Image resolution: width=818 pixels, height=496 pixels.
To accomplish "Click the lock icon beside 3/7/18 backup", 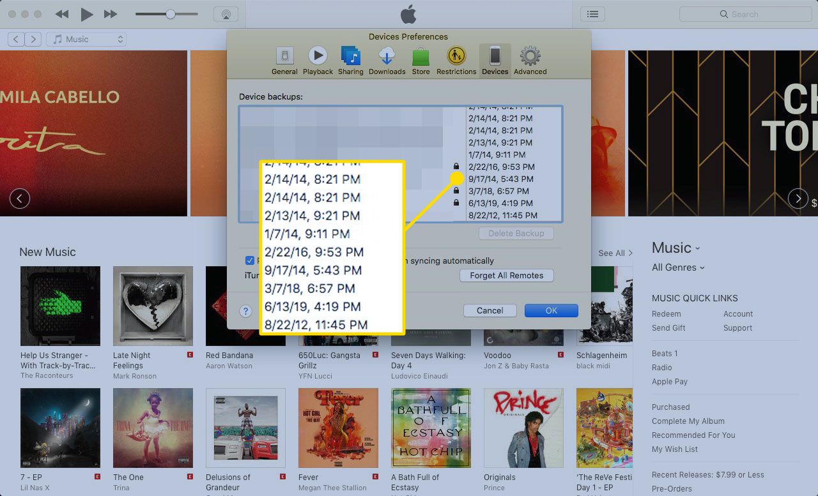I will tap(456, 191).
